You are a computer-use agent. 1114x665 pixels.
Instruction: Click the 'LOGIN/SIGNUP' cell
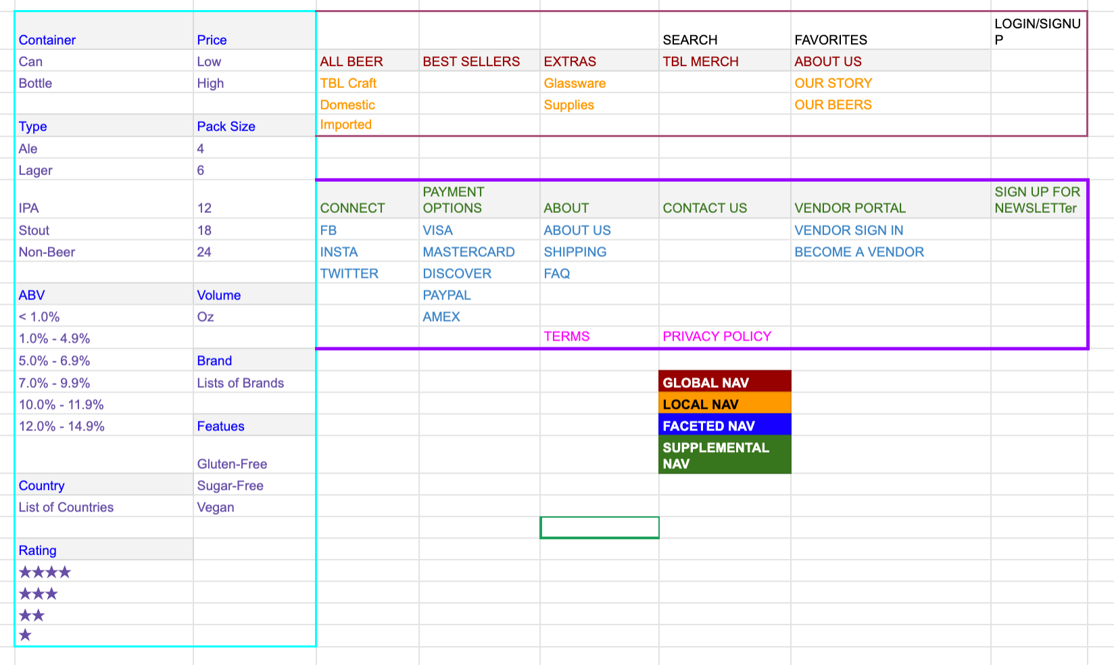(1039, 30)
